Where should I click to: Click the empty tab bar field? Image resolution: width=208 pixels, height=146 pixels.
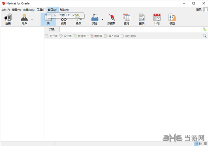[130, 30]
